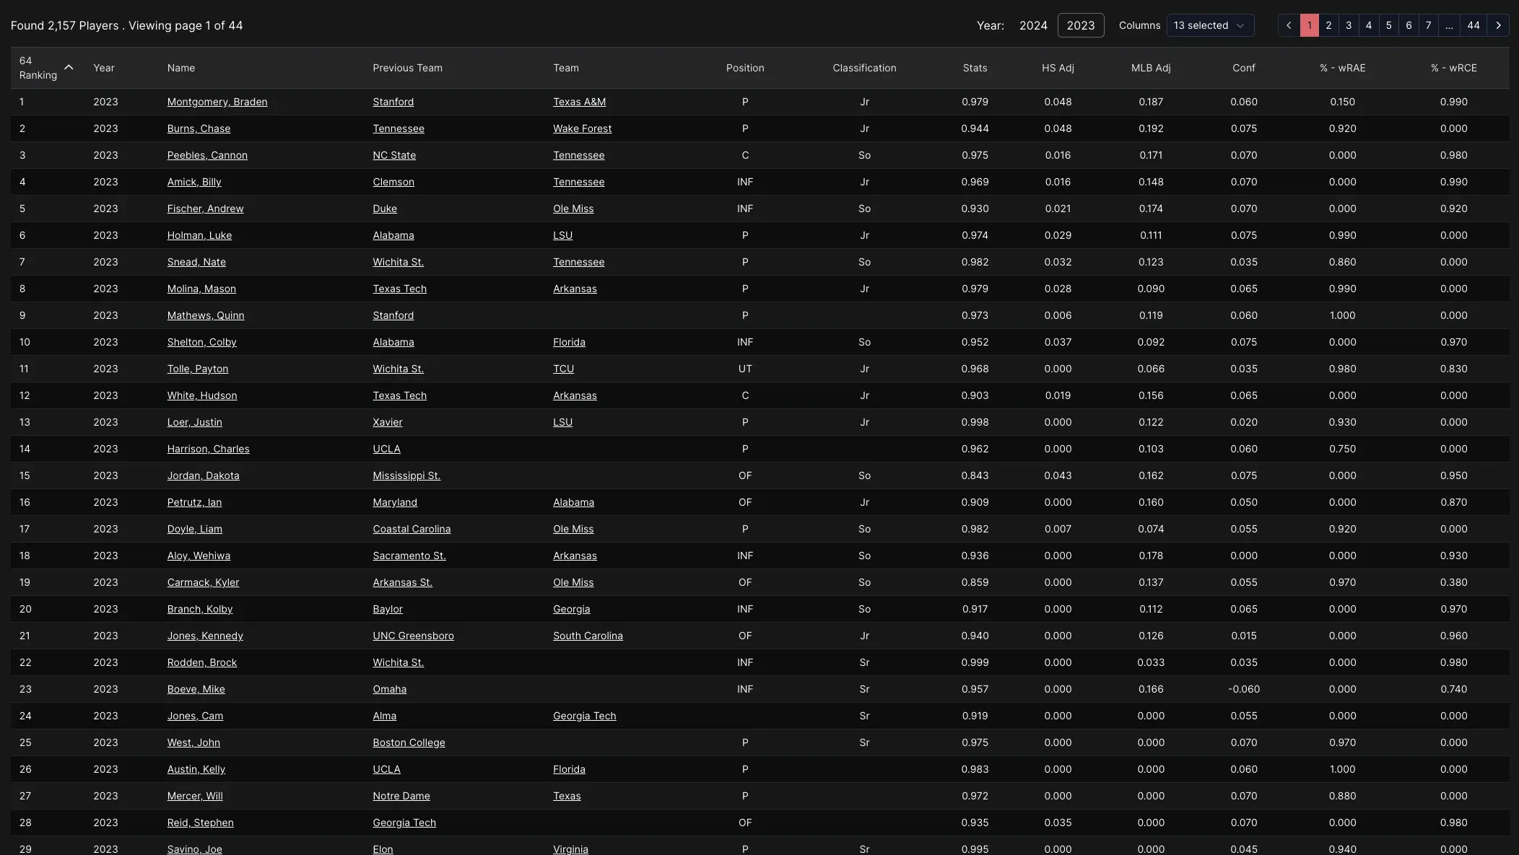Viewport: 1519px width, 855px height.
Task: Go to page 2
Action: 1328,25
